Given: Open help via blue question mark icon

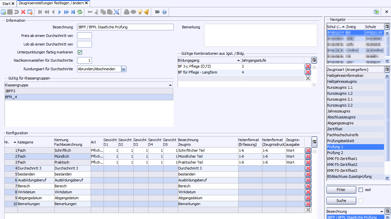Looking at the screenshot, I should pyautogui.click(x=164, y=12).
